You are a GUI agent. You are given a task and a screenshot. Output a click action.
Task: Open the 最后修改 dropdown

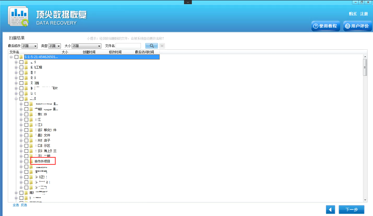click(x=29, y=46)
